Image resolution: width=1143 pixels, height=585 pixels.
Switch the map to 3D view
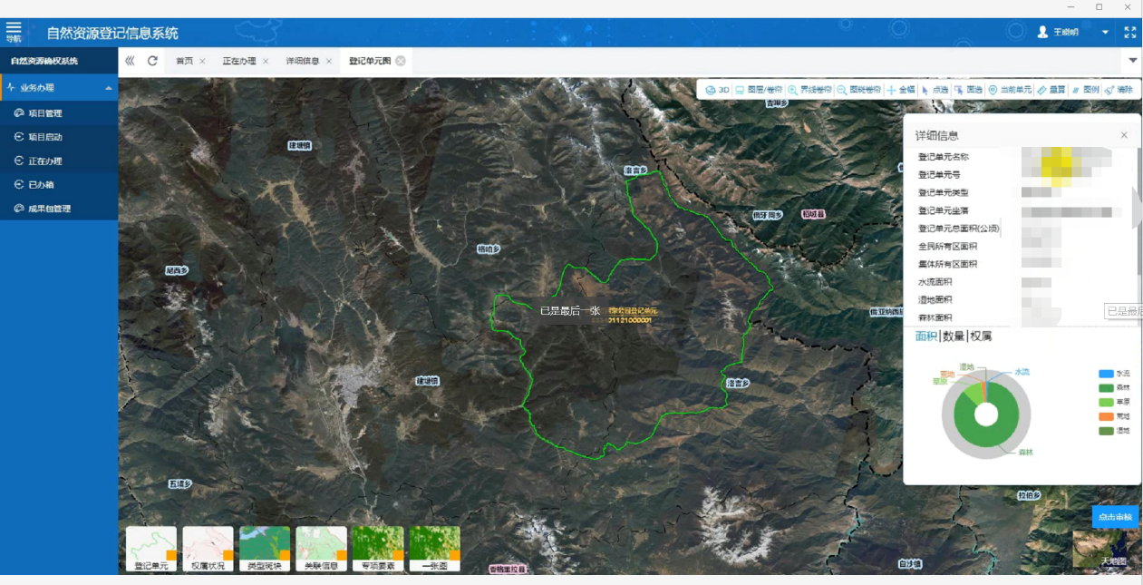coord(717,90)
